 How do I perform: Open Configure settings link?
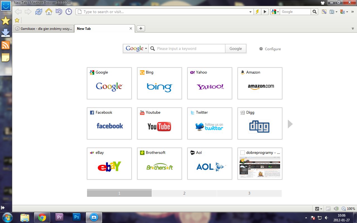tap(270, 49)
